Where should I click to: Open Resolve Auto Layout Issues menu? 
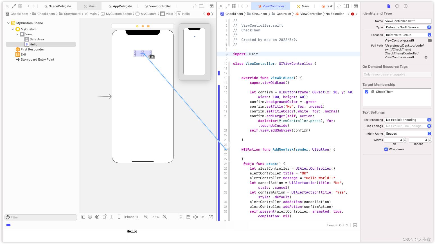[x=203, y=217]
